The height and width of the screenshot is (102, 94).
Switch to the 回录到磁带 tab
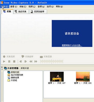(x=38, y=12)
